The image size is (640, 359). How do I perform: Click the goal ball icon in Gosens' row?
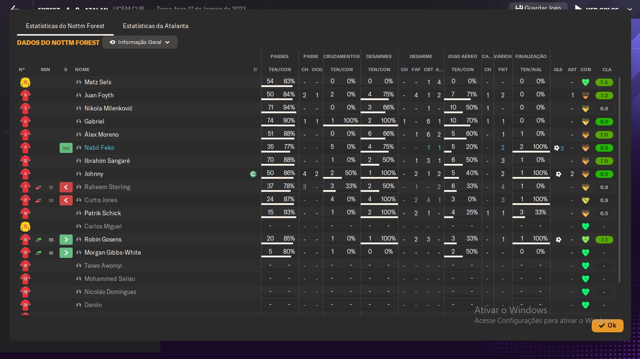coord(558,240)
